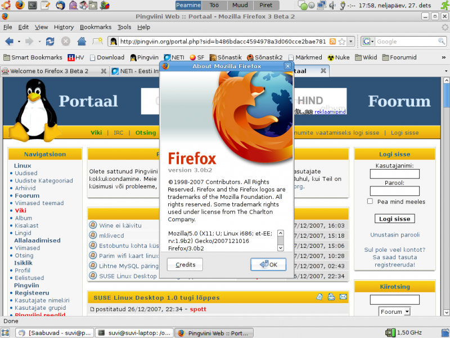The width and height of the screenshot is (450, 338).
Task: Open the Smart Bookmarks folder
Action: [33, 57]
